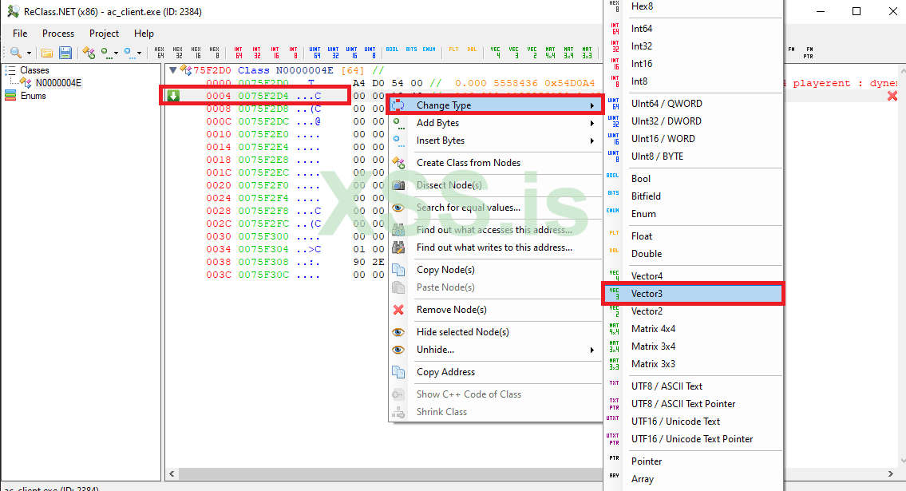Viewport: 906px width, 491px height.
Task: Choose Find out what writes to this address
Action: point(495,247)
